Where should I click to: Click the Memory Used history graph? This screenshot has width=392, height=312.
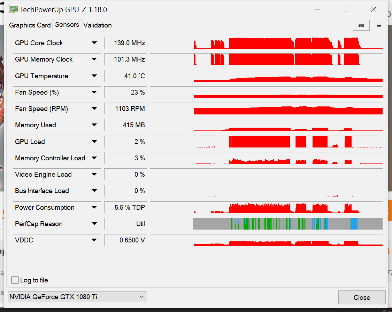pyautogui.click(x=266, y=125)
